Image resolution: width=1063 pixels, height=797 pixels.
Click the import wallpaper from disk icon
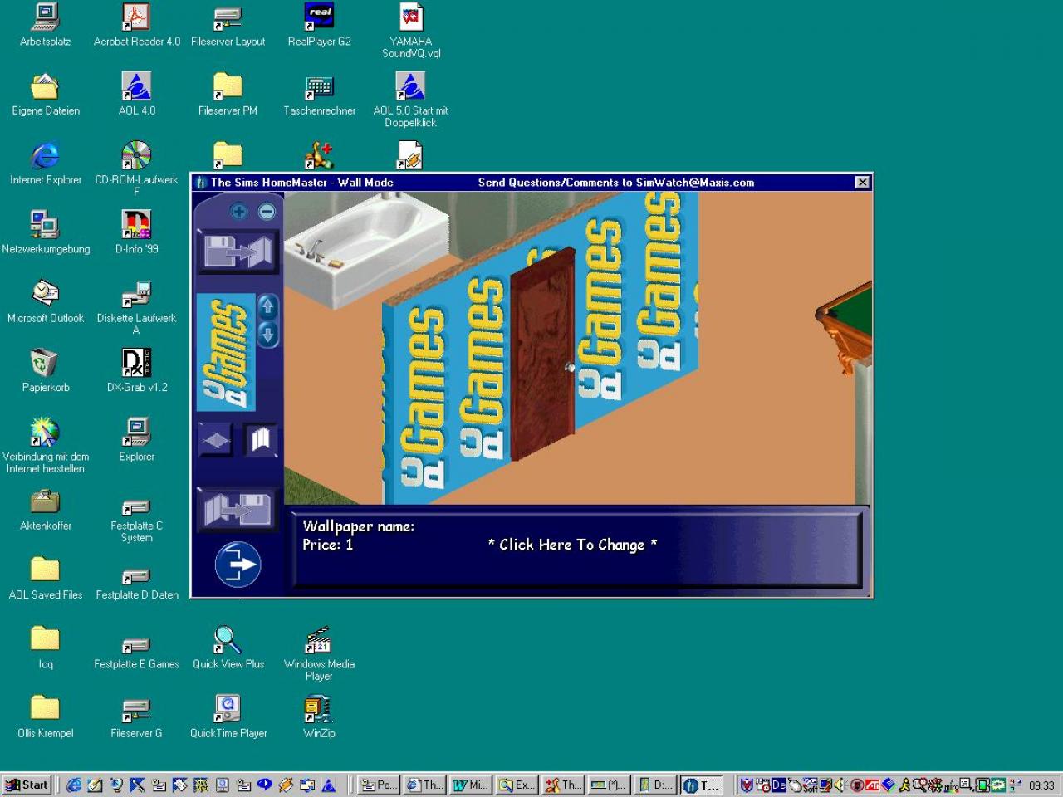238,252
